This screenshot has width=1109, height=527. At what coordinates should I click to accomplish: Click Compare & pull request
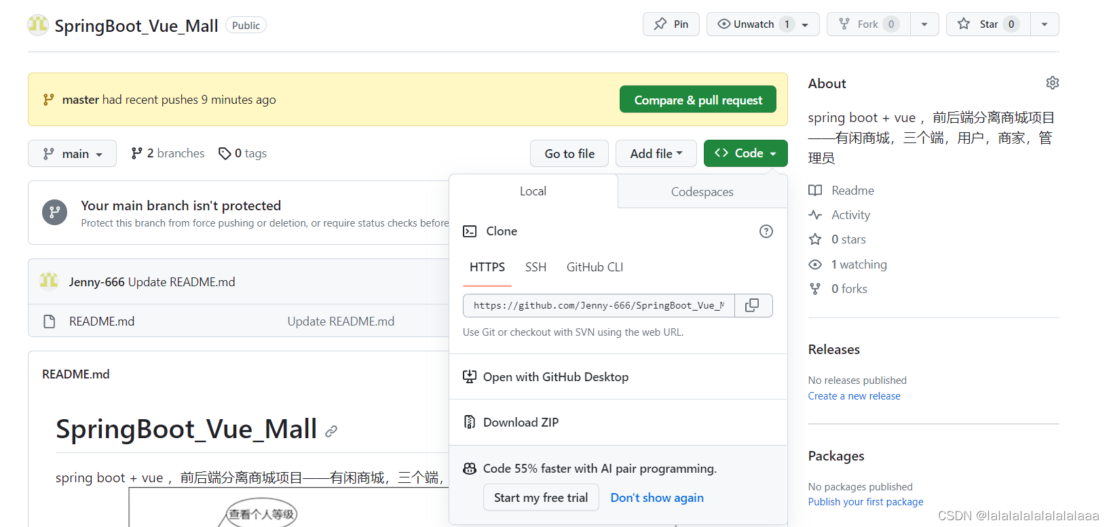pyautogui.click(x=698, y=100)
